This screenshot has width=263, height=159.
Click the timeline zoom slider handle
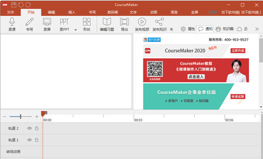click(21, 117)
